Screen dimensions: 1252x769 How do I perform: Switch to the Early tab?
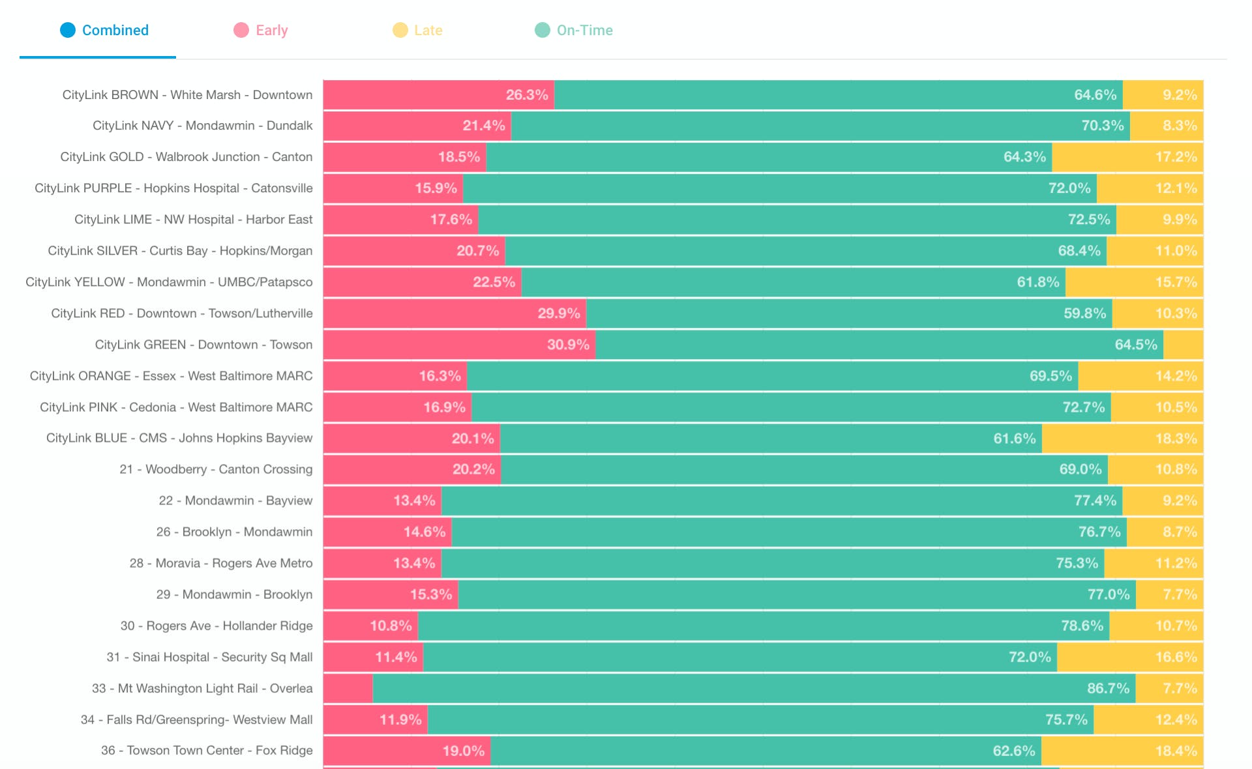(x=261, y=30)
